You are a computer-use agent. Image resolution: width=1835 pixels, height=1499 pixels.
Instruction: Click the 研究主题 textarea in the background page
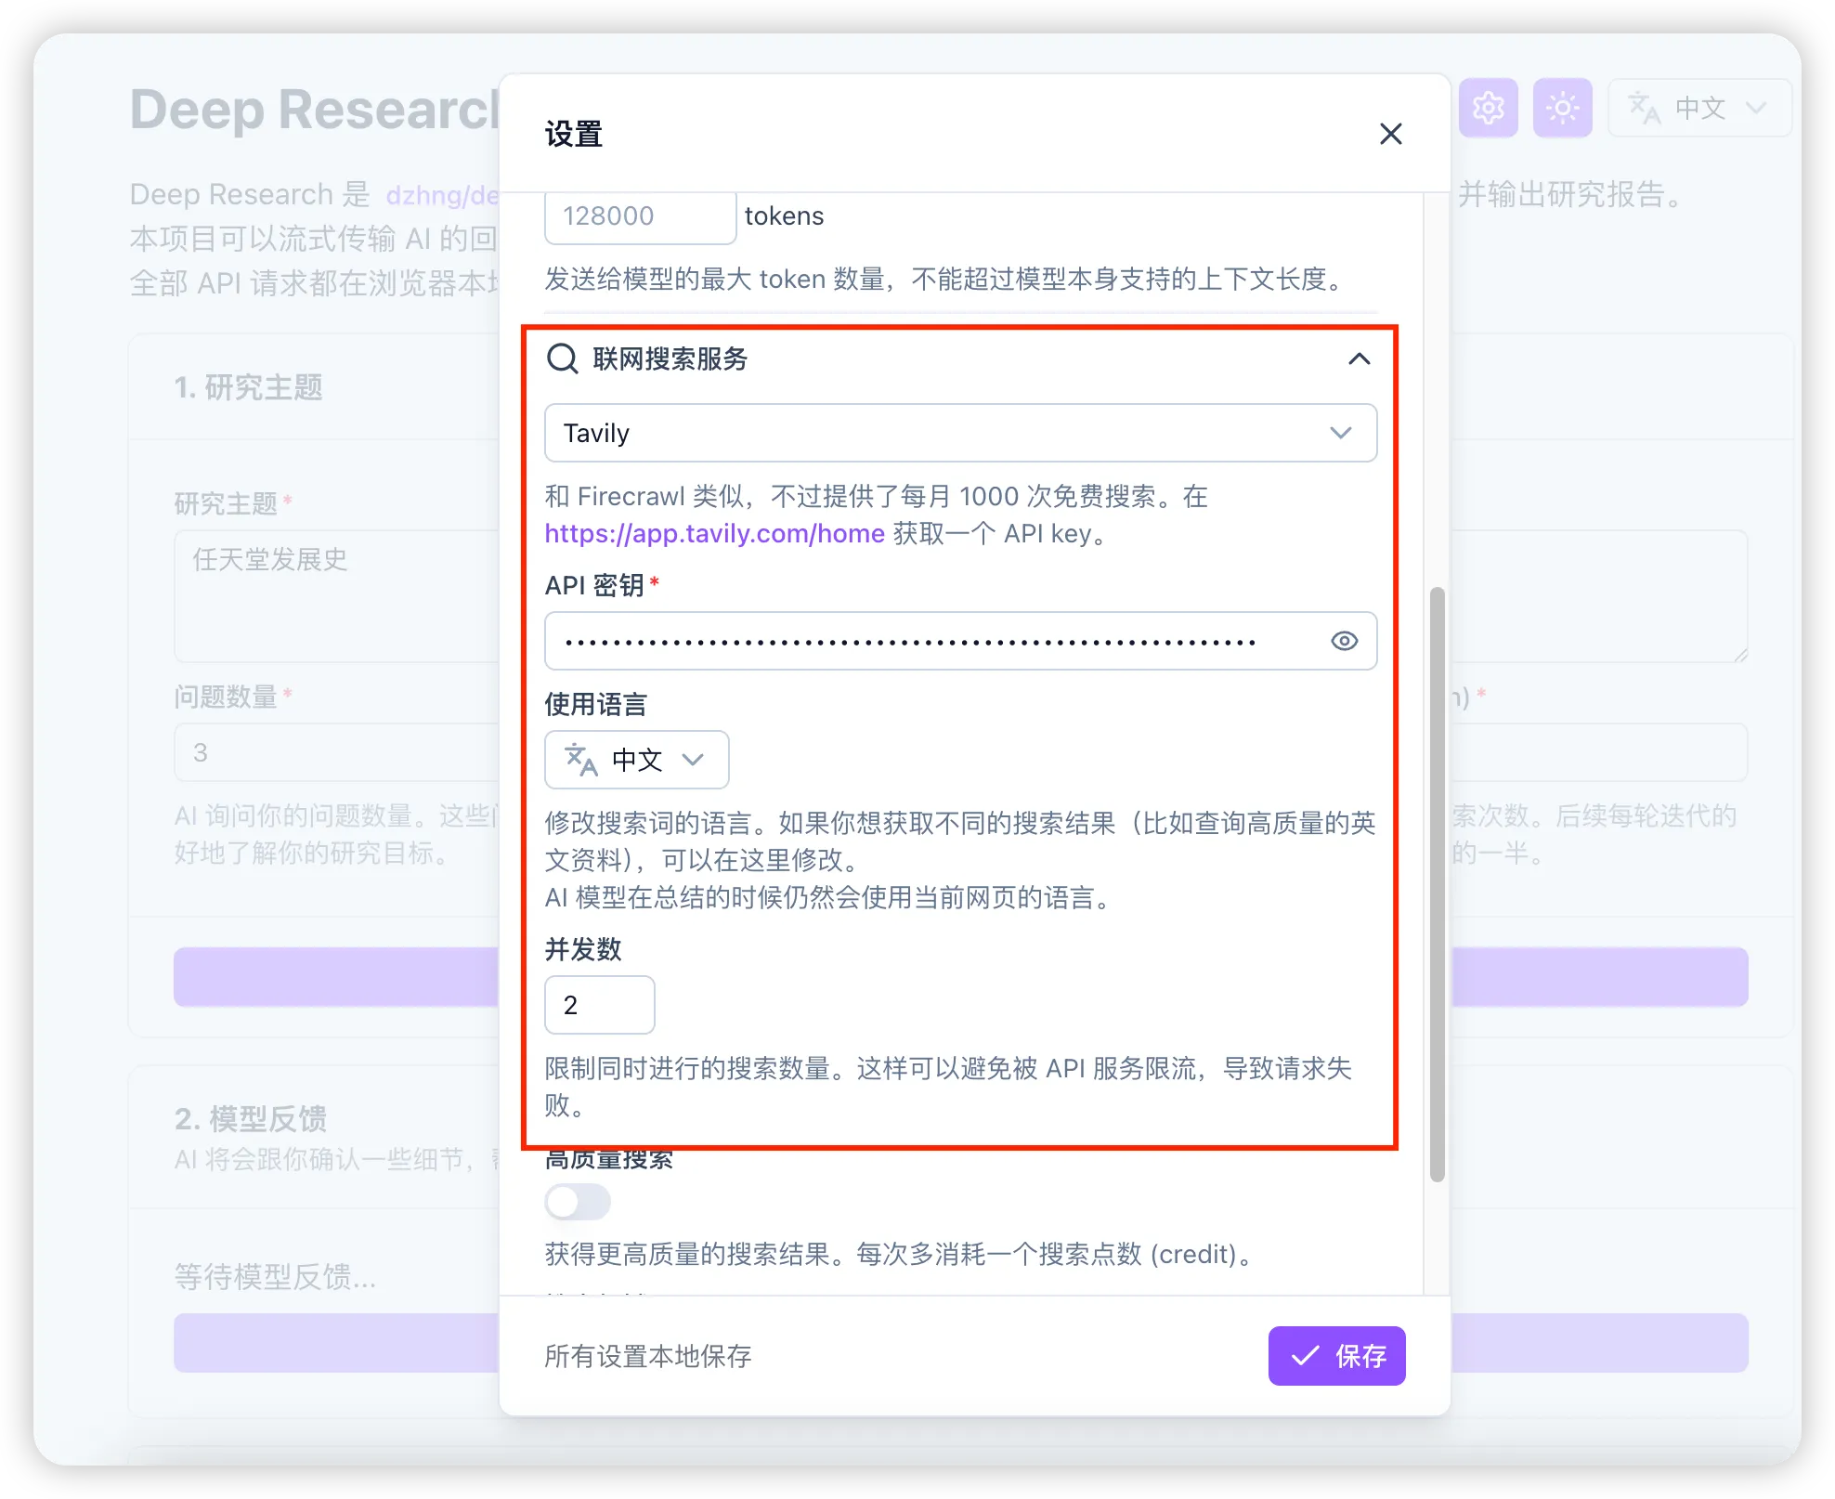(x=336, y=596)
